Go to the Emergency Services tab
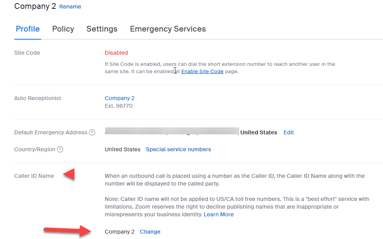 [168, 29]
